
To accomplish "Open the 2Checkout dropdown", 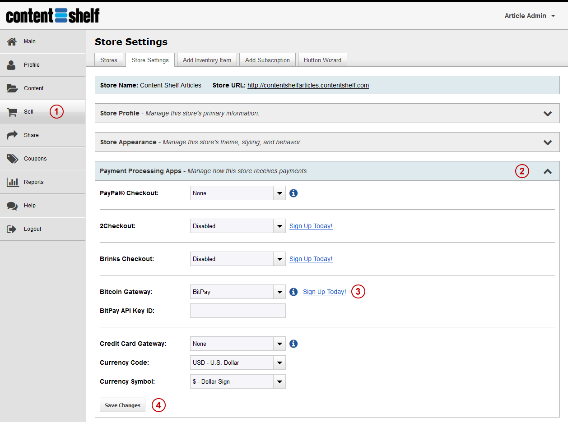I will [238, 226].
